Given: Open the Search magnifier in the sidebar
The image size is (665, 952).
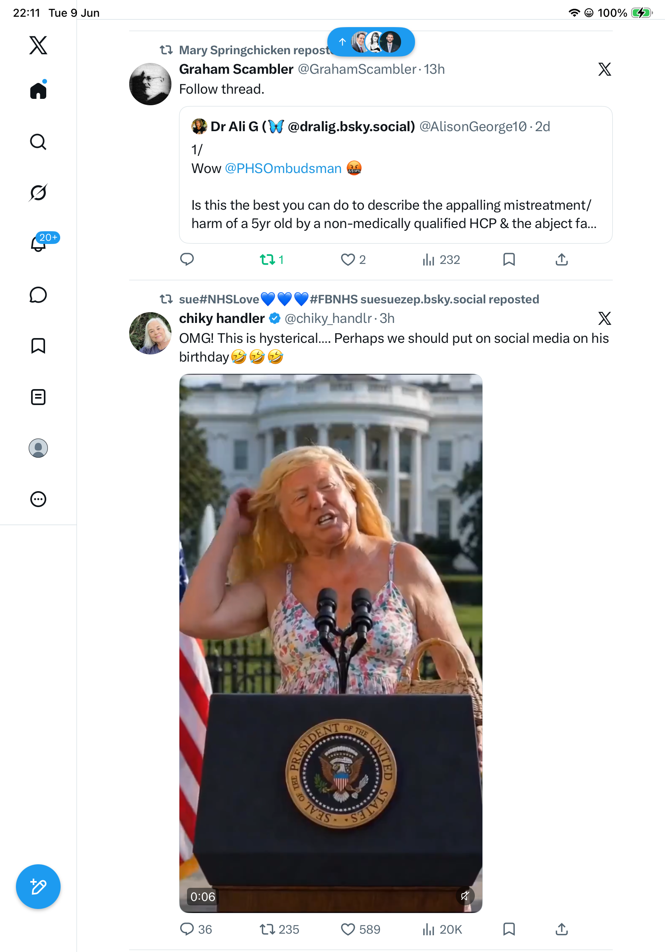Looking at the screenshot, I should click(x=38, y=142).
